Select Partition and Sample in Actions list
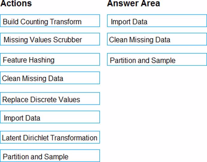207x162 pixels. tap(50, 156)
